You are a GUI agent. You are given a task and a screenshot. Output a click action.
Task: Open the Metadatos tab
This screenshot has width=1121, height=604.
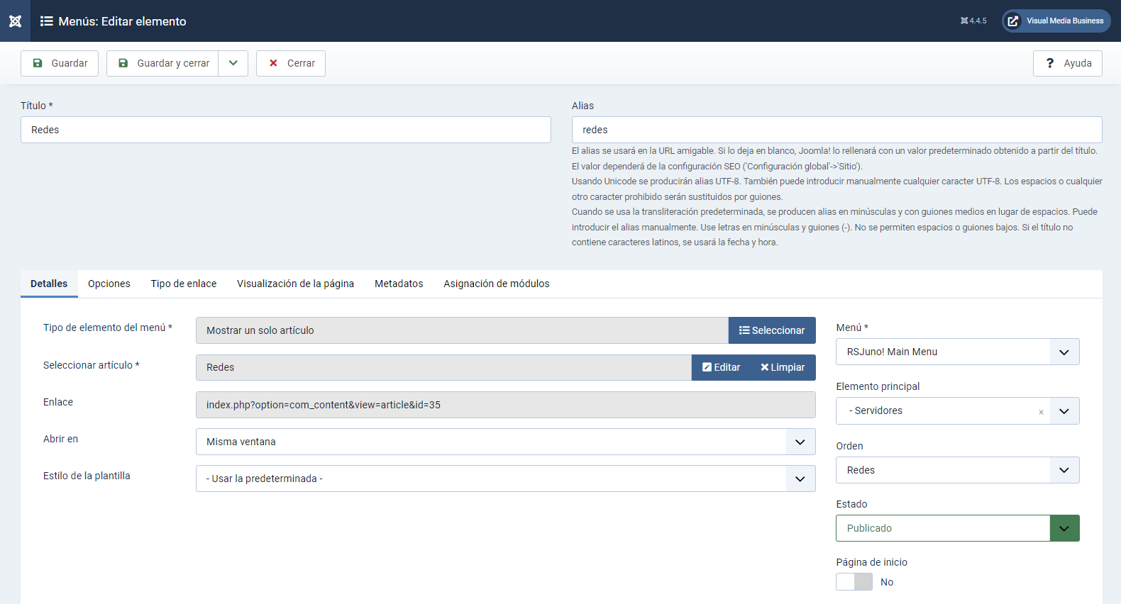[399, 284]
